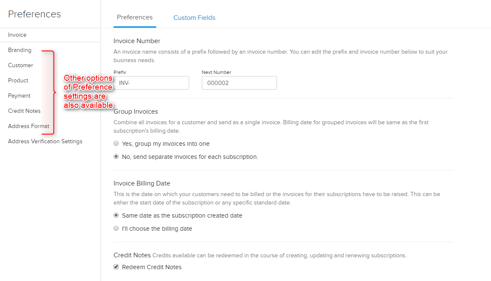Click the invoice Prefix field
491x281 pixels.
(151, 83)
